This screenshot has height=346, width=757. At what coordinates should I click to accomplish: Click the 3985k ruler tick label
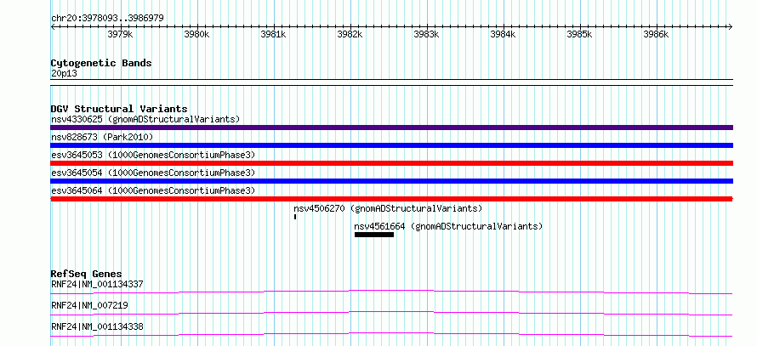(x=580, y=34)
